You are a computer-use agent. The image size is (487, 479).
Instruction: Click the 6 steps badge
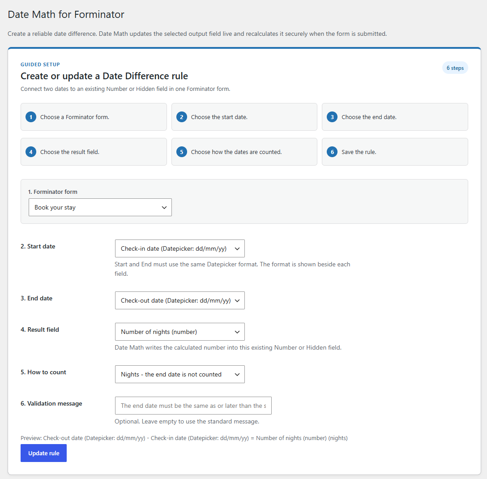[x=455, y=68]
